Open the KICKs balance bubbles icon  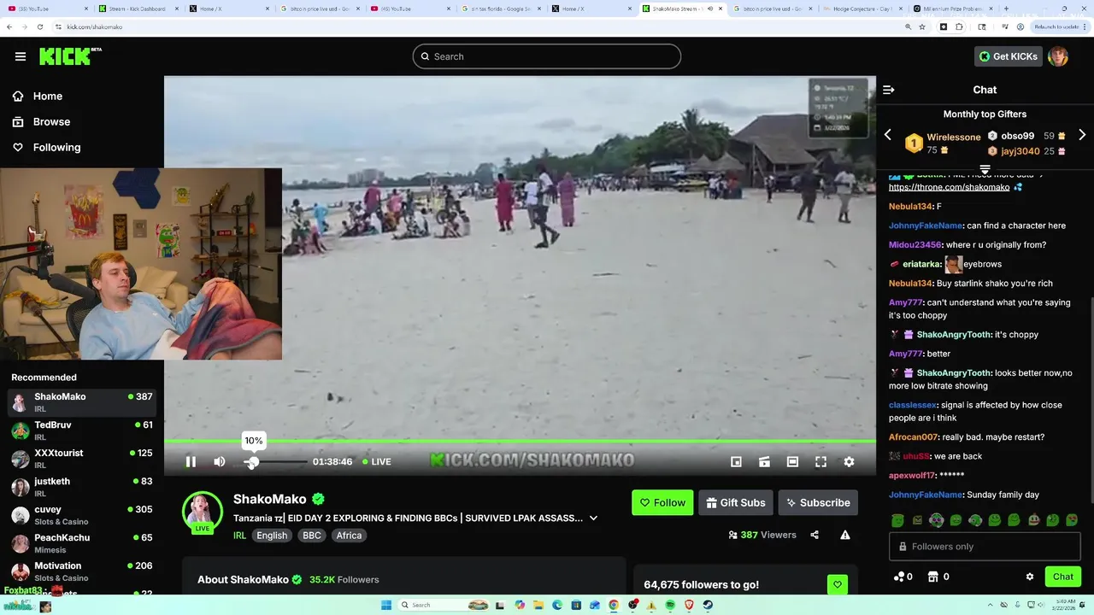pos(898,577)
